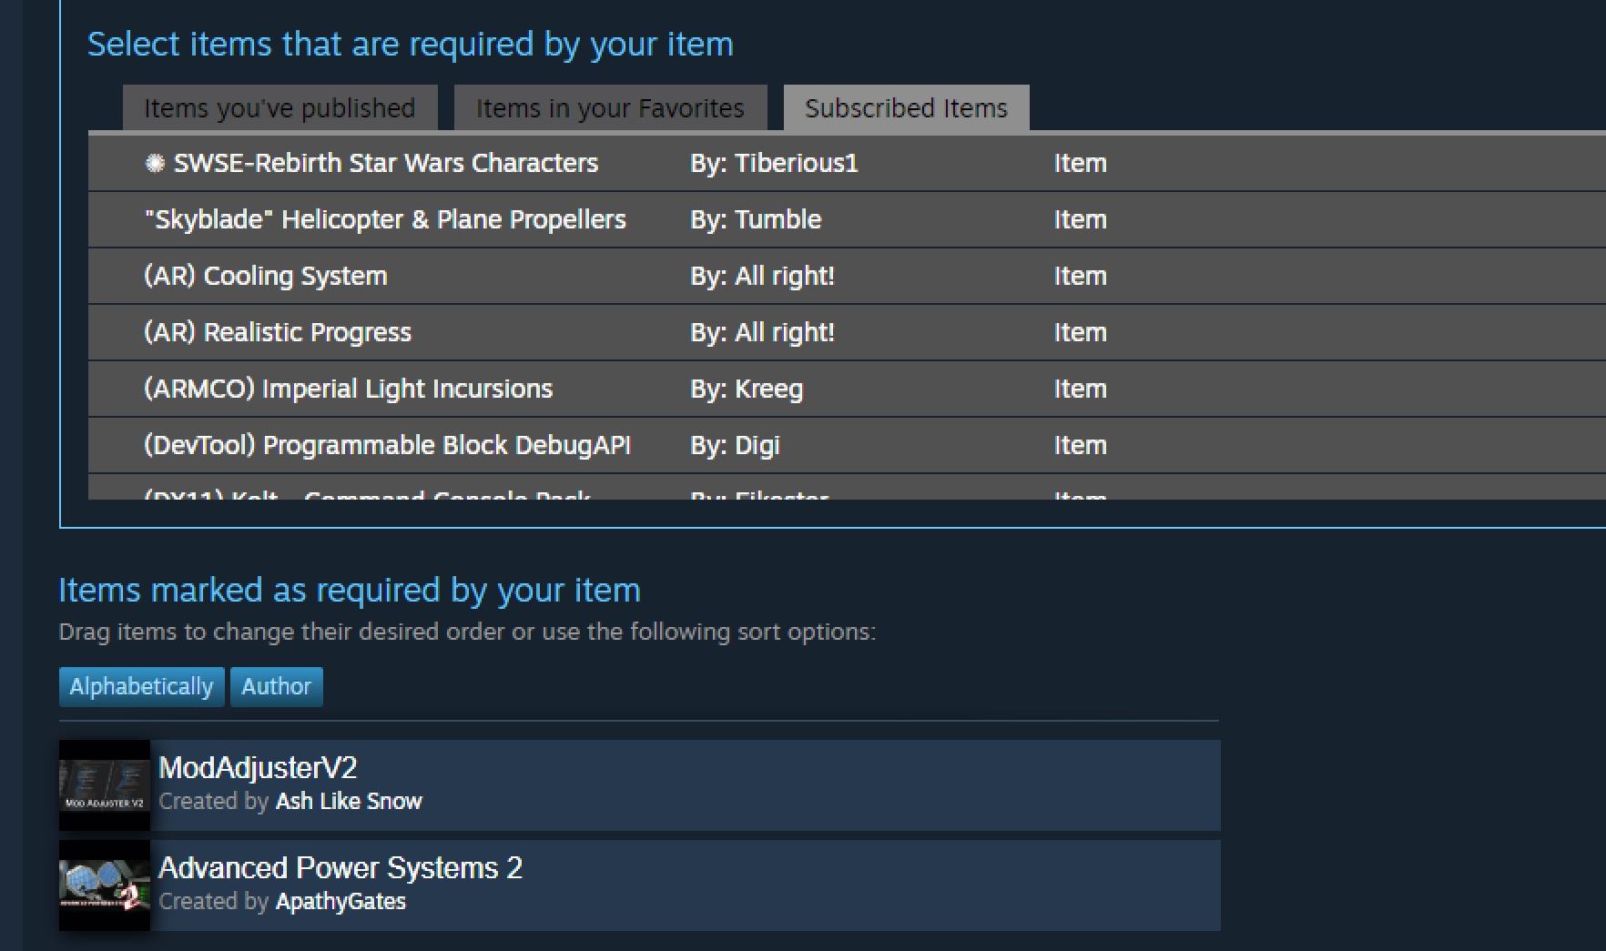Open the Items you've published tab
Image resolution: width=1606 pixels, height=951 pixels.
[280, 108]
